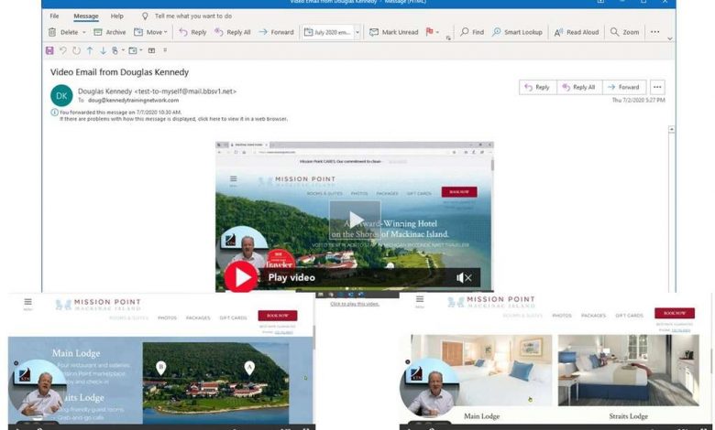The width and height of the screenshot is (715, 430).
Task: Click the purple Save icon in quick access toolbar
Action: pos(49,50)
